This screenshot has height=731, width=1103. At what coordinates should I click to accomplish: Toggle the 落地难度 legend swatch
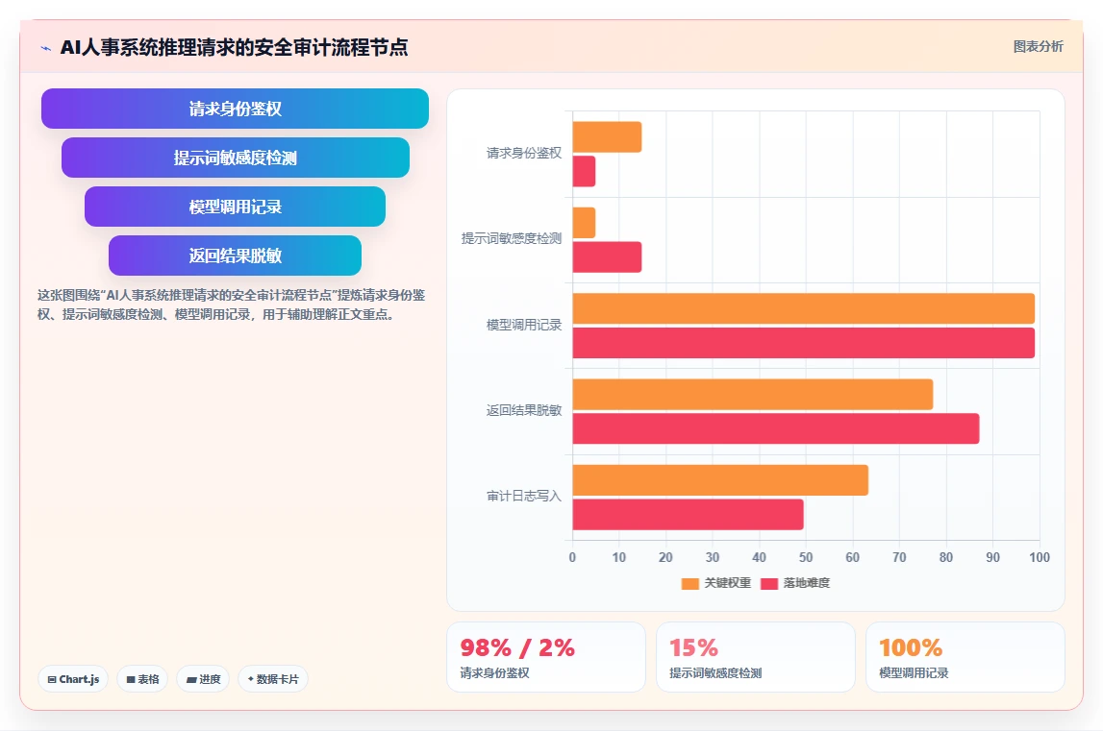(769, 583)
